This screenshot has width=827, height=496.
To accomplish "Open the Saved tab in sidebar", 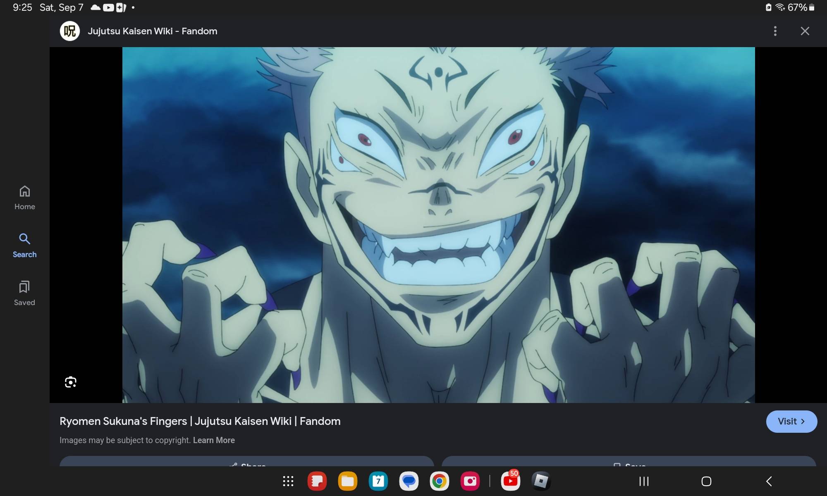I will [x=25, y=293].
